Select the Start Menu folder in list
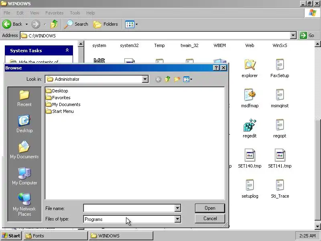Screen dimensions: 321x241 coord(59,111)
